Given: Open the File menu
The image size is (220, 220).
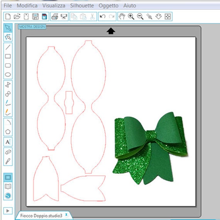Looking at the screenshot, I should [x=8, y=6].
